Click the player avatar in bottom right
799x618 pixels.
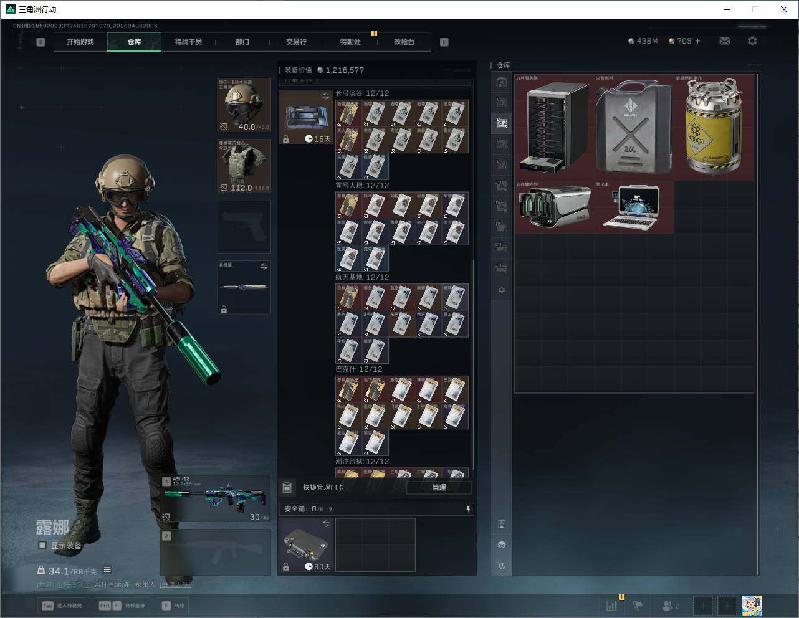tap(752, 605)
